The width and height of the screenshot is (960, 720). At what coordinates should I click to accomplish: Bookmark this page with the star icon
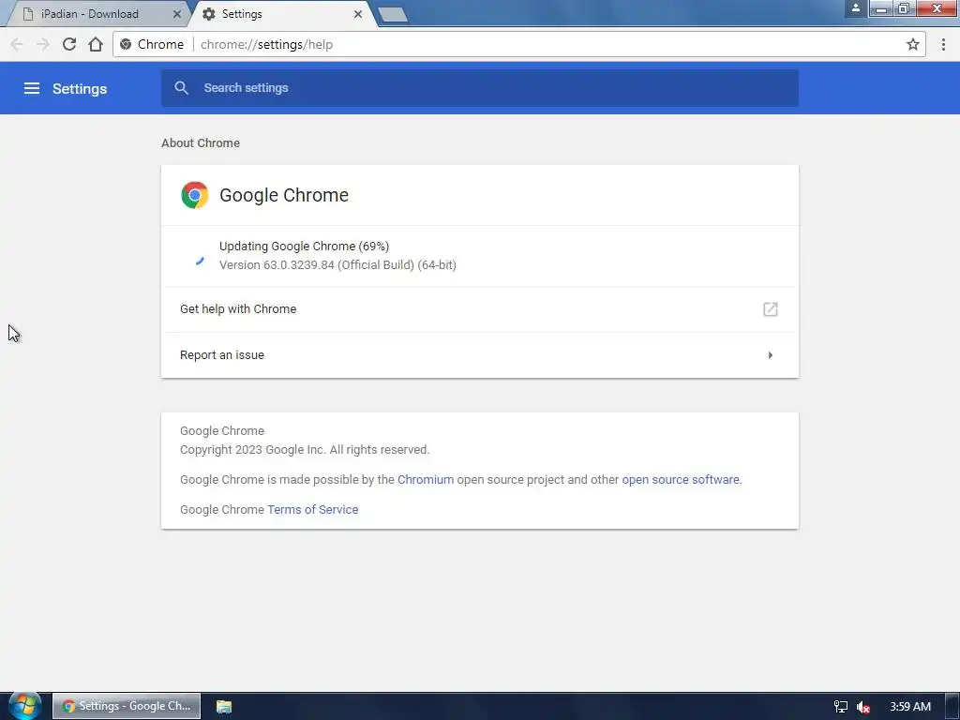(x=913, y=44)
